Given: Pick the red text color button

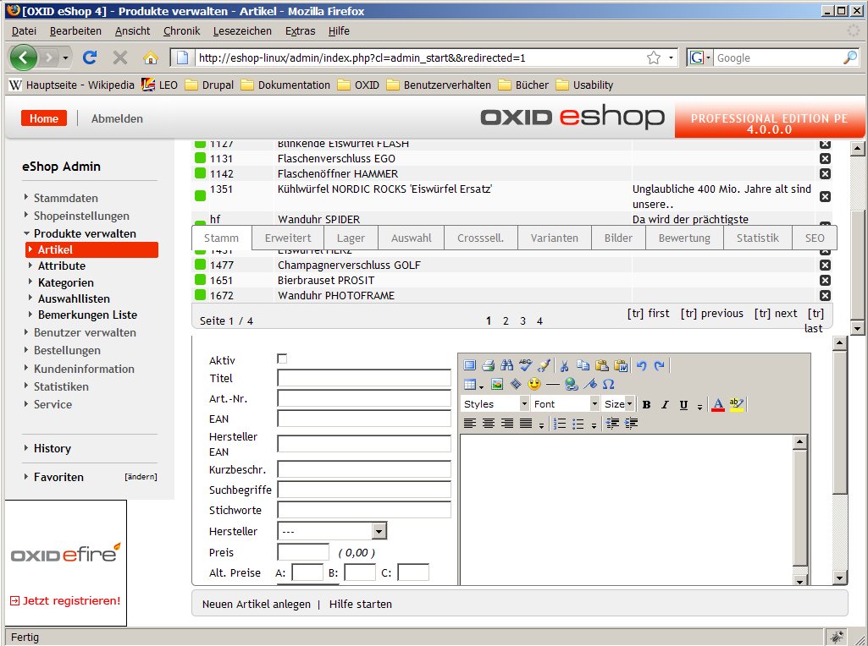Looking at the screenshot, I should (x=718, y=405).
